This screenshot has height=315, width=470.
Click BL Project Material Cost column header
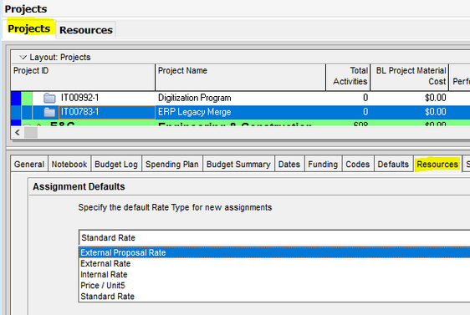(410, 77)
